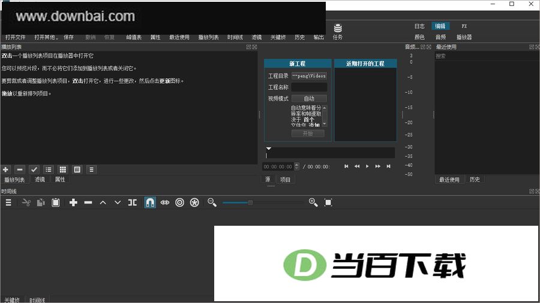Switch playlist to tiles grid view
Screen dimensions: 540x303
pyautogui.click(x=62, y=169)
